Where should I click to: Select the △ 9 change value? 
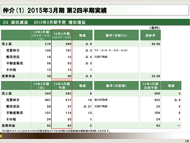click(x=89, y=44)
